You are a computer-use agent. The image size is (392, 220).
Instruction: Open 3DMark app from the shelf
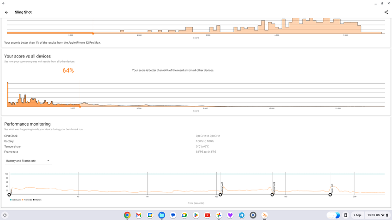click(x=265, y=215)
